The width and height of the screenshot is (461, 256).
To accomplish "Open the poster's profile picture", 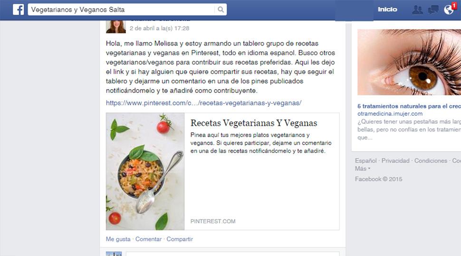I will pyautogui.click(x=115, y=27).
